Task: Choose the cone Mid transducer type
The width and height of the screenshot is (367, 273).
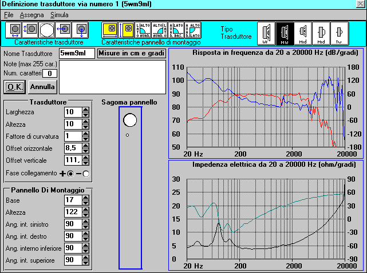Action: point(303,33)
